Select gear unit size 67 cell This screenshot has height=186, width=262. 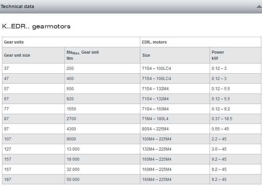click(x=33, y=99)
